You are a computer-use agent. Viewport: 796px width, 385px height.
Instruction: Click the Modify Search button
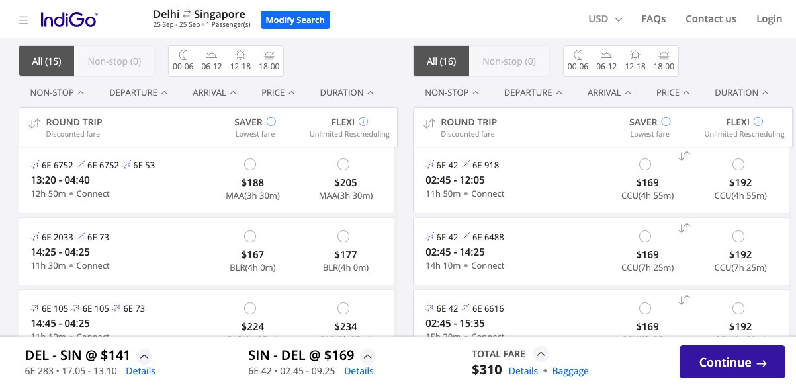(x=295, y=20)
